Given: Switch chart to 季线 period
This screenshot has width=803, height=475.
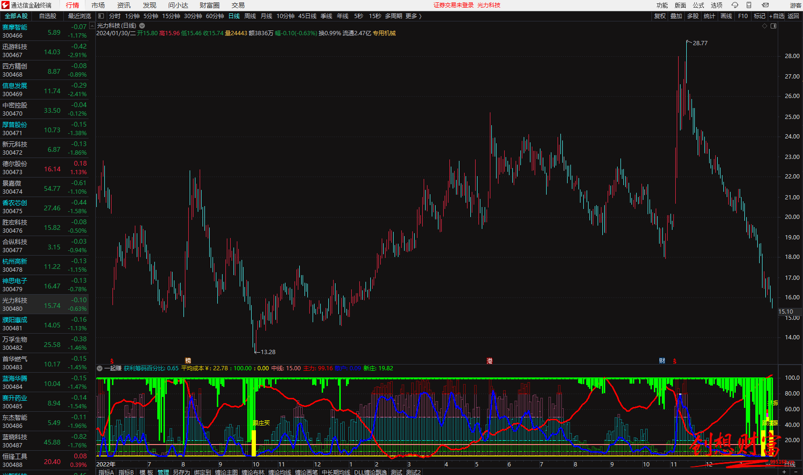Looking at the screenshot, I should click(326, 16).
